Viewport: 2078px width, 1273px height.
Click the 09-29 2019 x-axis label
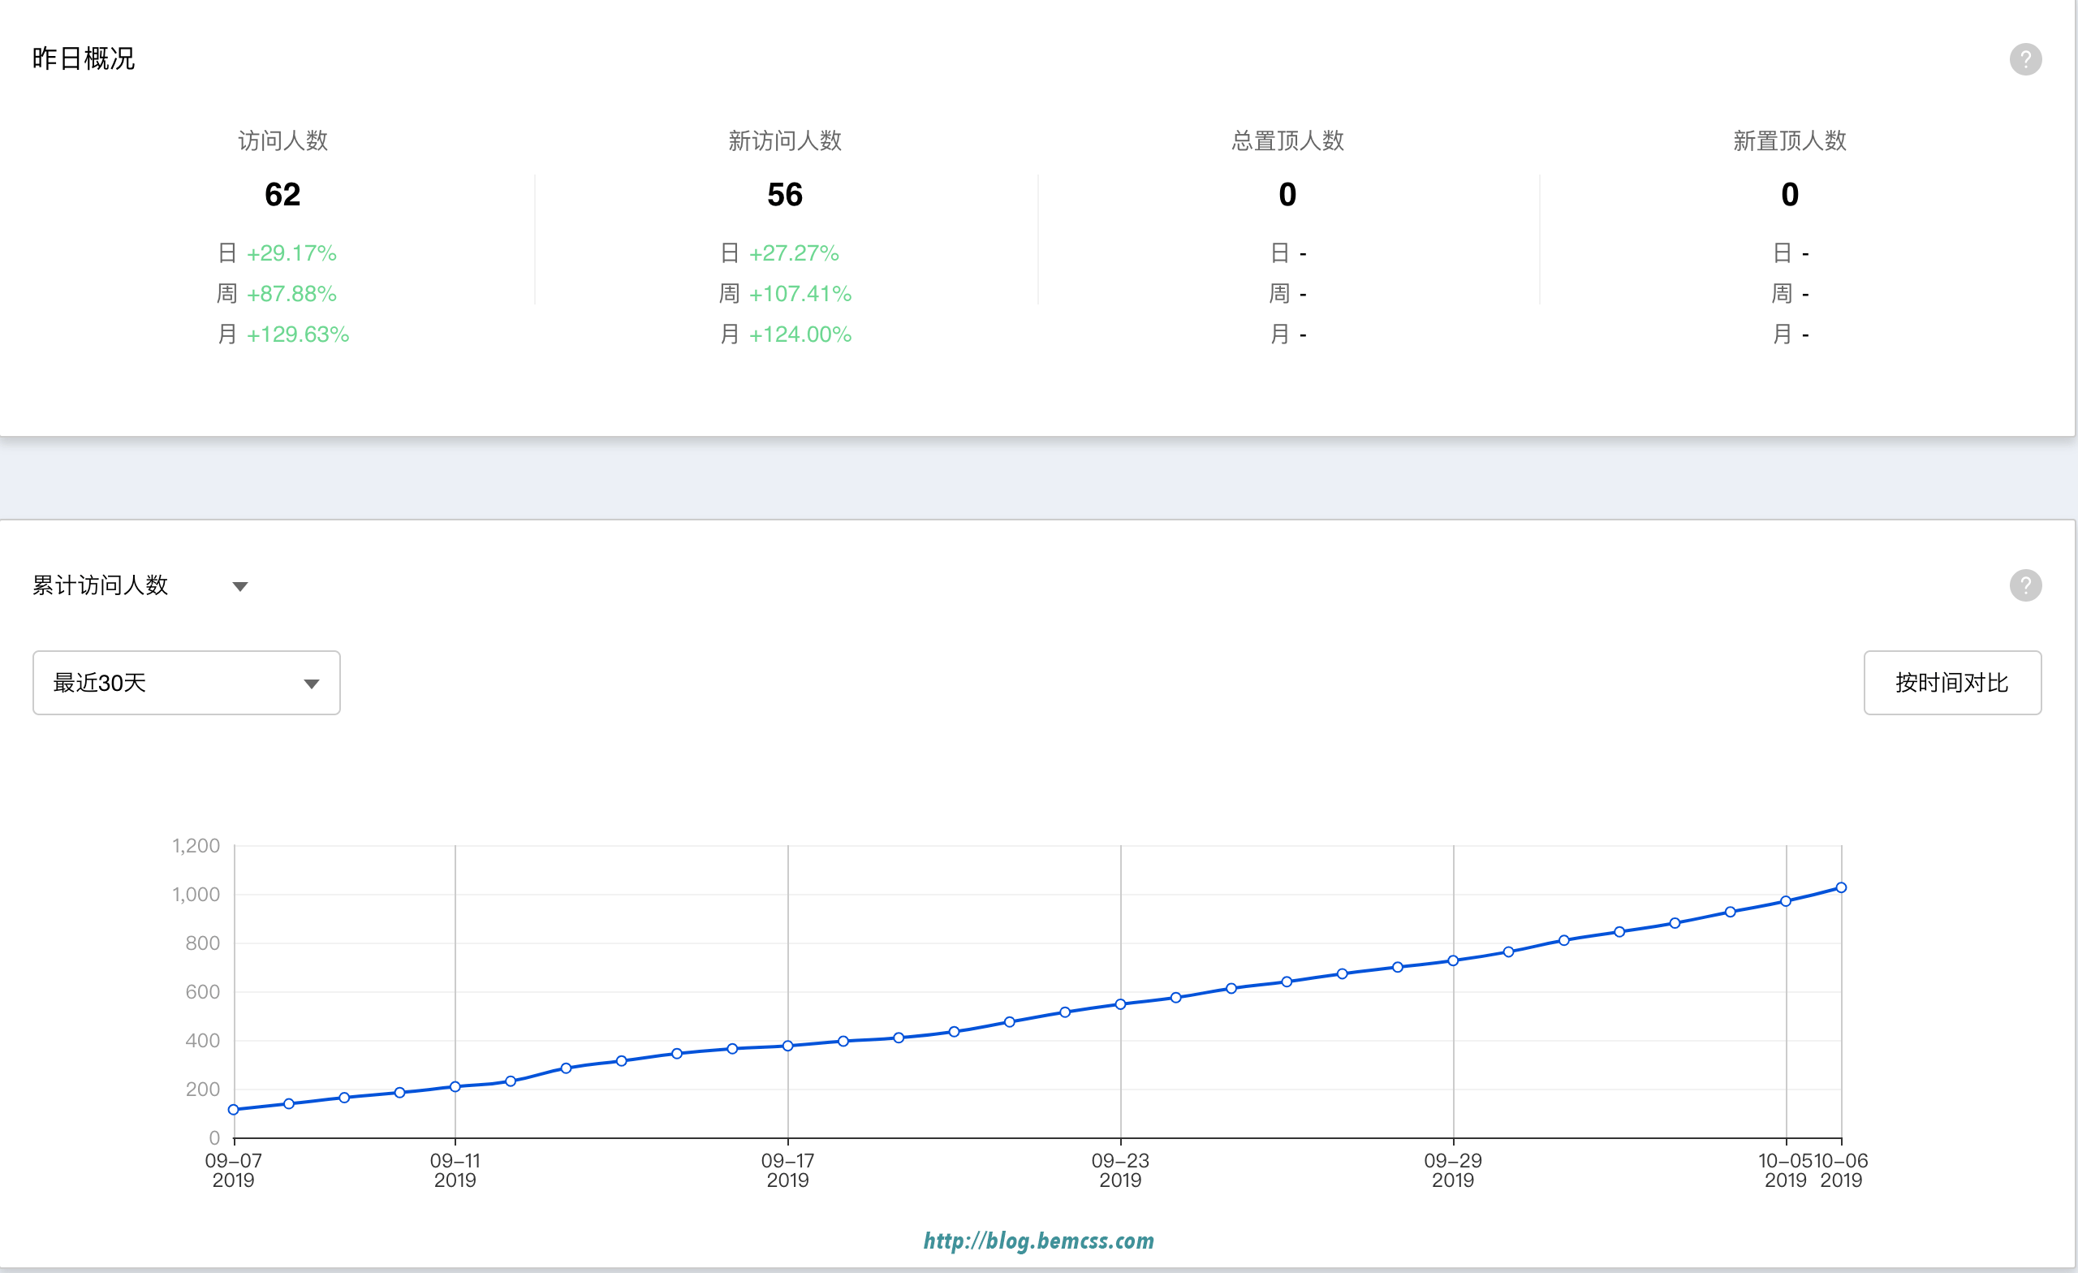1453,1170
